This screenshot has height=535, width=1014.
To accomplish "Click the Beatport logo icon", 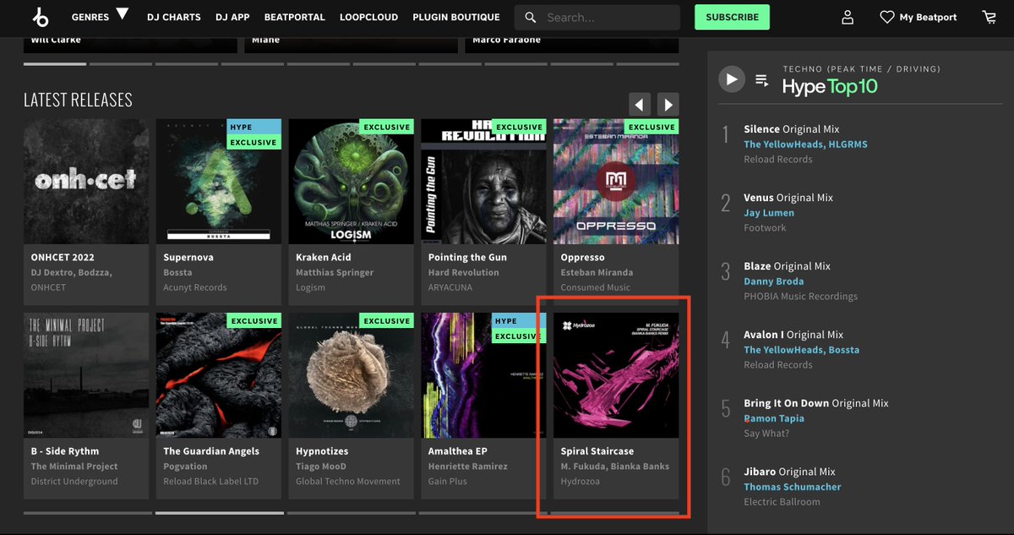I will tap(40, 17).
